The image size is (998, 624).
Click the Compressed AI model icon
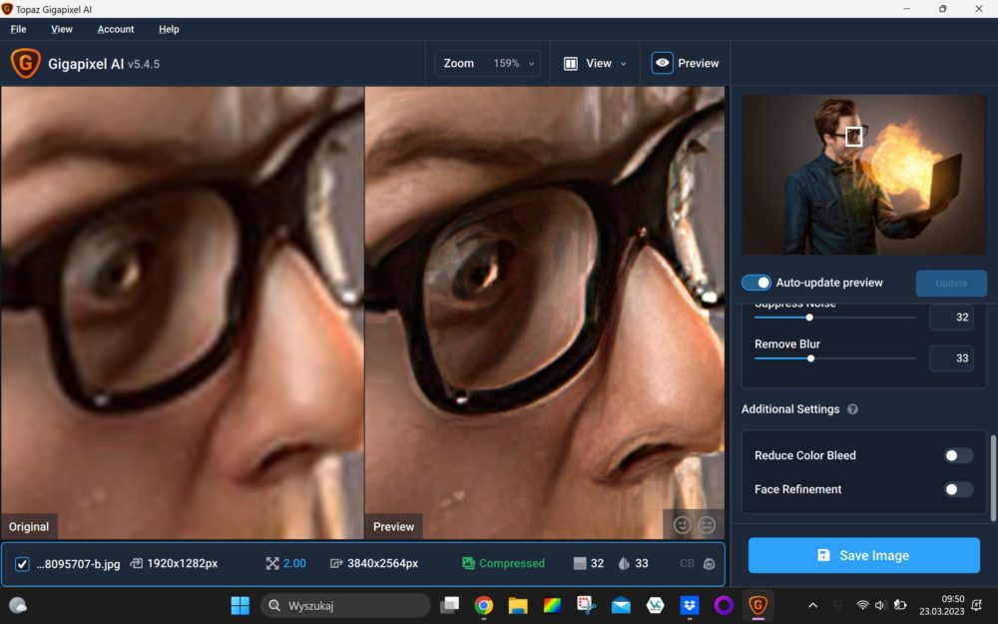pos(468,563)
